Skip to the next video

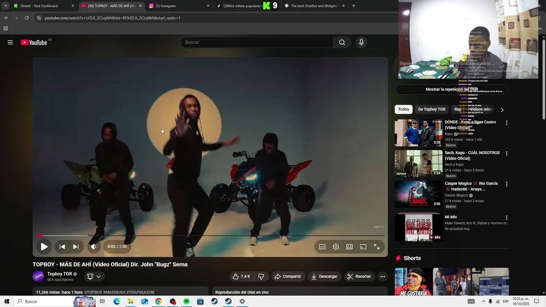tap(76, 246)
